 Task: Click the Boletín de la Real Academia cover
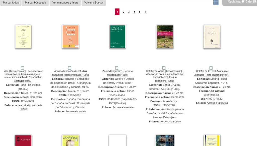click(212, 37)
